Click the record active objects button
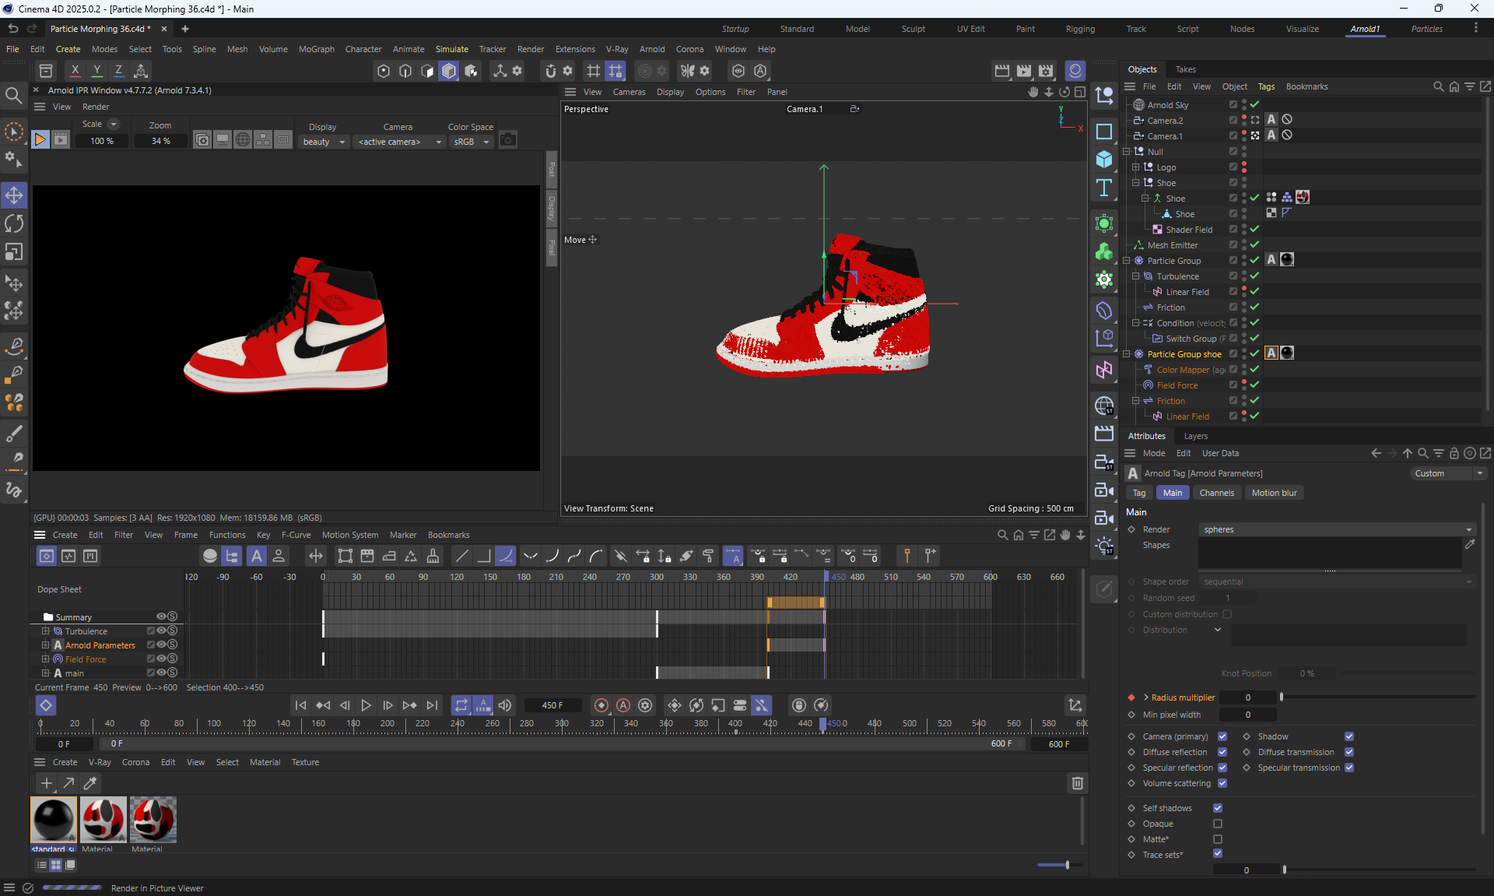The width and height of the screenshot is (1494, 896). pyautogui.click(x=601, y=705)
